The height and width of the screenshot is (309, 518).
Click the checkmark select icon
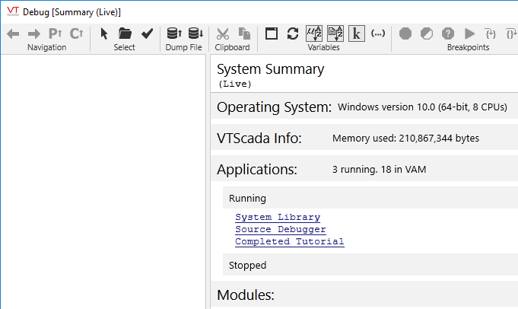[147, 33]
